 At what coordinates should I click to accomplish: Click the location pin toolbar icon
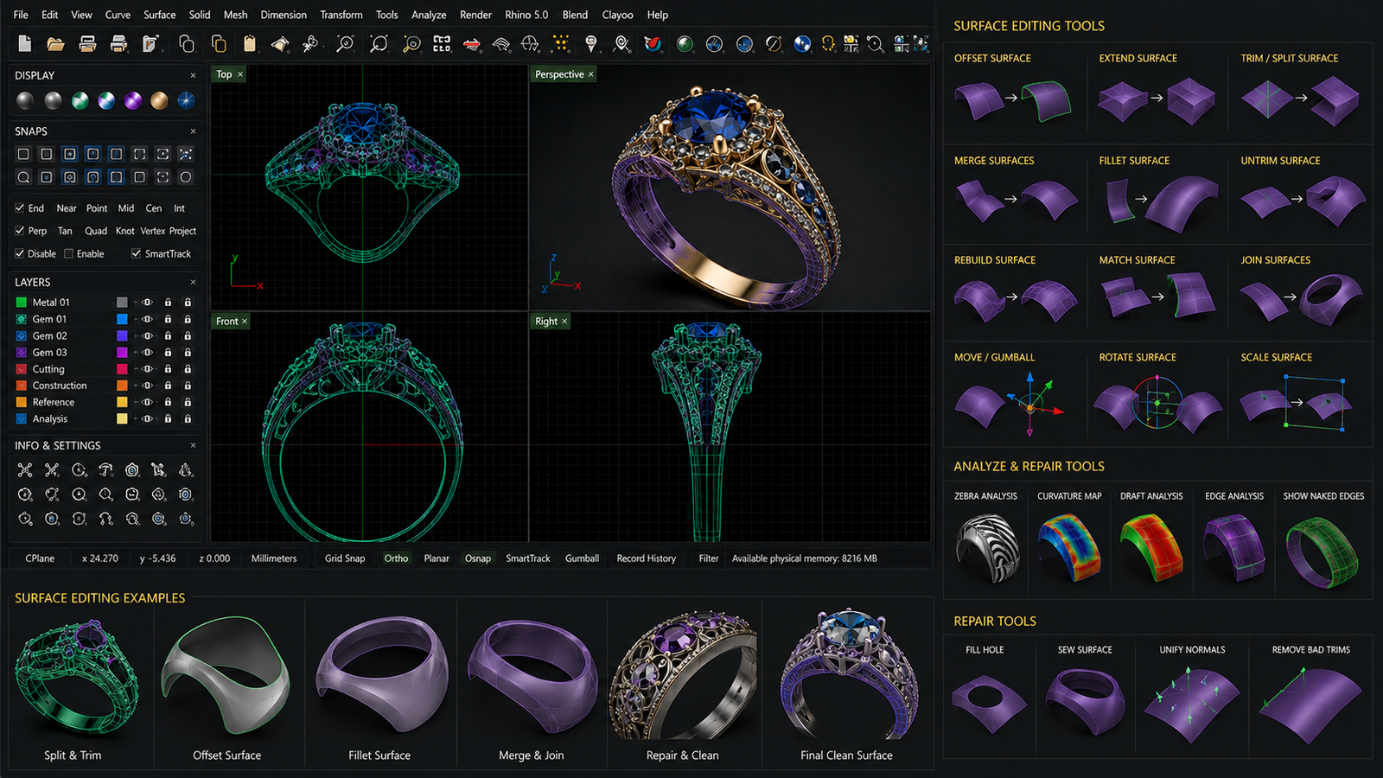tap(591, 43)
